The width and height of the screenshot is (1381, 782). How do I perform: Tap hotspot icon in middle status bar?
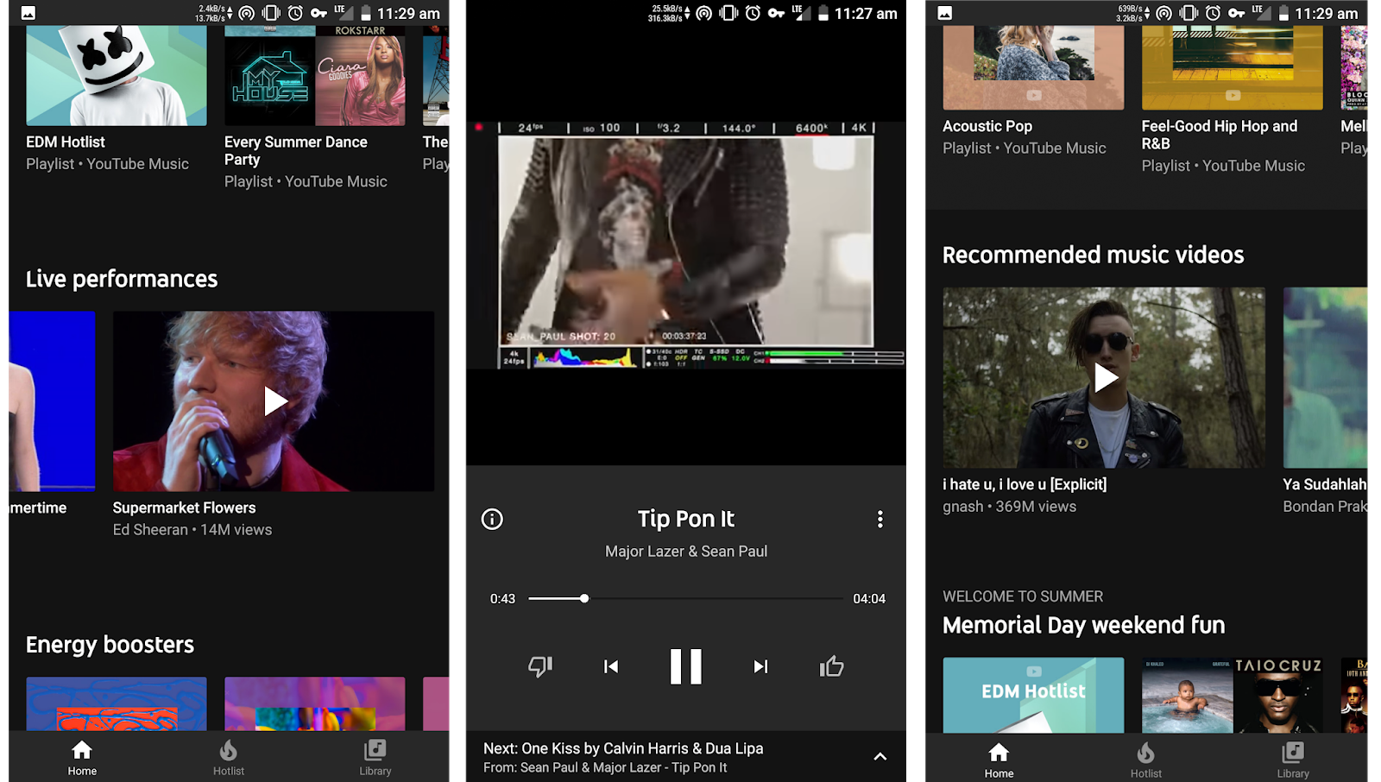click(x=704, y=13)
